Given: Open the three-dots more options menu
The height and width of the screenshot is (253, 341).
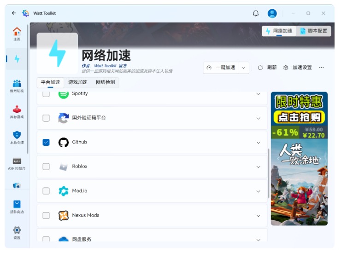Looking at the screenshot, I should (322, 68).
